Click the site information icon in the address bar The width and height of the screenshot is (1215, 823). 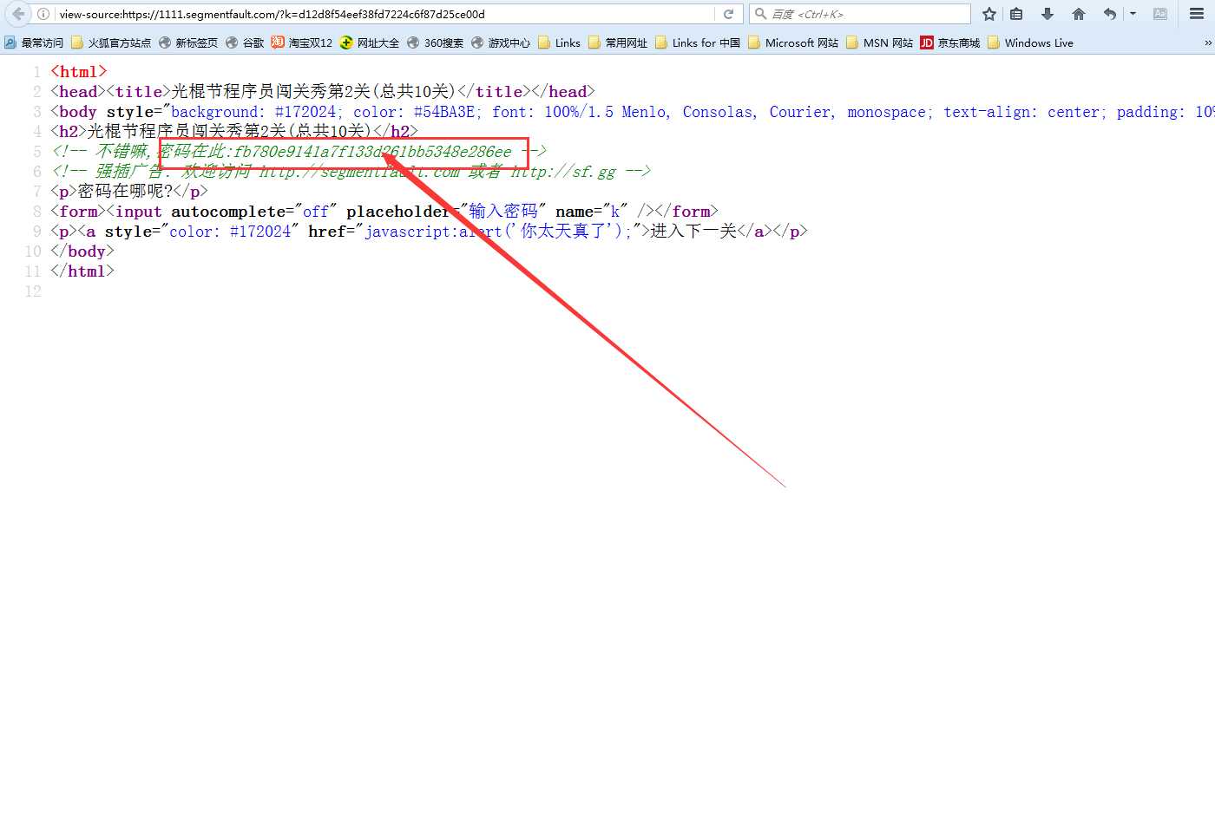point(43,14)
